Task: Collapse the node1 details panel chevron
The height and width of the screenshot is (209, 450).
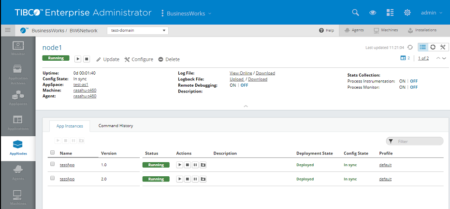Action: click(x=246, y=105)
